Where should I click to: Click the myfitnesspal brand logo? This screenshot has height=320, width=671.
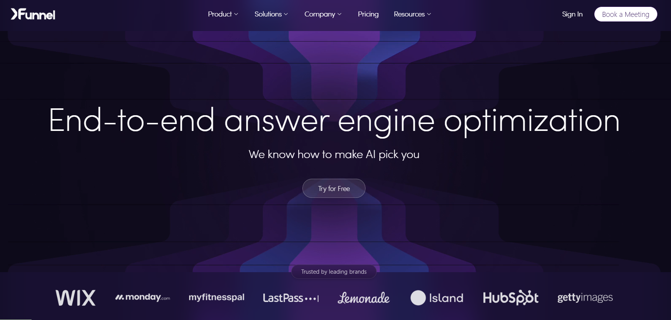pos(216,297)
